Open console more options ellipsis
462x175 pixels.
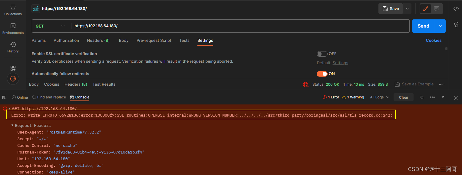pos(432,97)
